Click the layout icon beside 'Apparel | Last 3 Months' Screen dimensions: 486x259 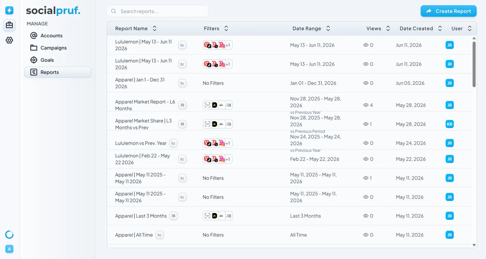174,216
